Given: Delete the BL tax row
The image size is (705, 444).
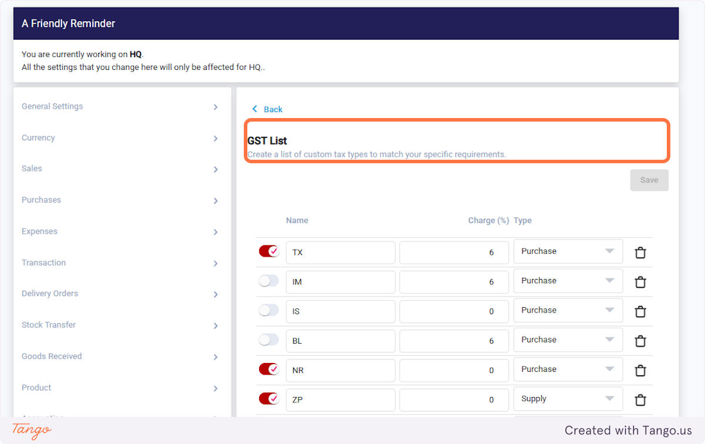Looking at the screenshot, I should (x=640, y=341).
